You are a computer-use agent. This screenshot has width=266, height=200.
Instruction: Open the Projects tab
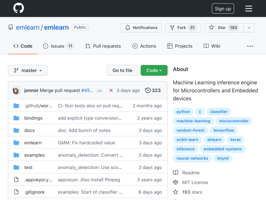point(180,46)
